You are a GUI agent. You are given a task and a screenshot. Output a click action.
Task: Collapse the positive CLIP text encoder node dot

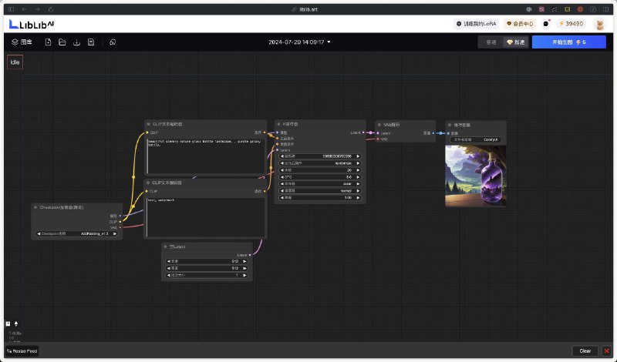(x=148, y=124)
